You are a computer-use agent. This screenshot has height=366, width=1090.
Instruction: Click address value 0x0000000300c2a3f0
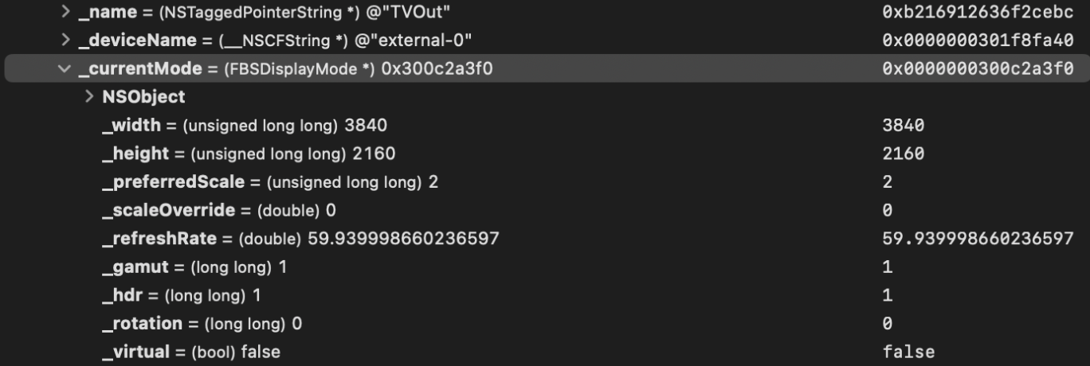point(978,69)
